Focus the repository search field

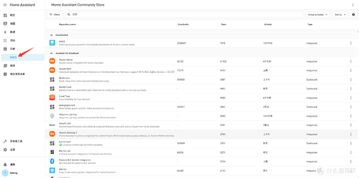[x=184, y=14]
